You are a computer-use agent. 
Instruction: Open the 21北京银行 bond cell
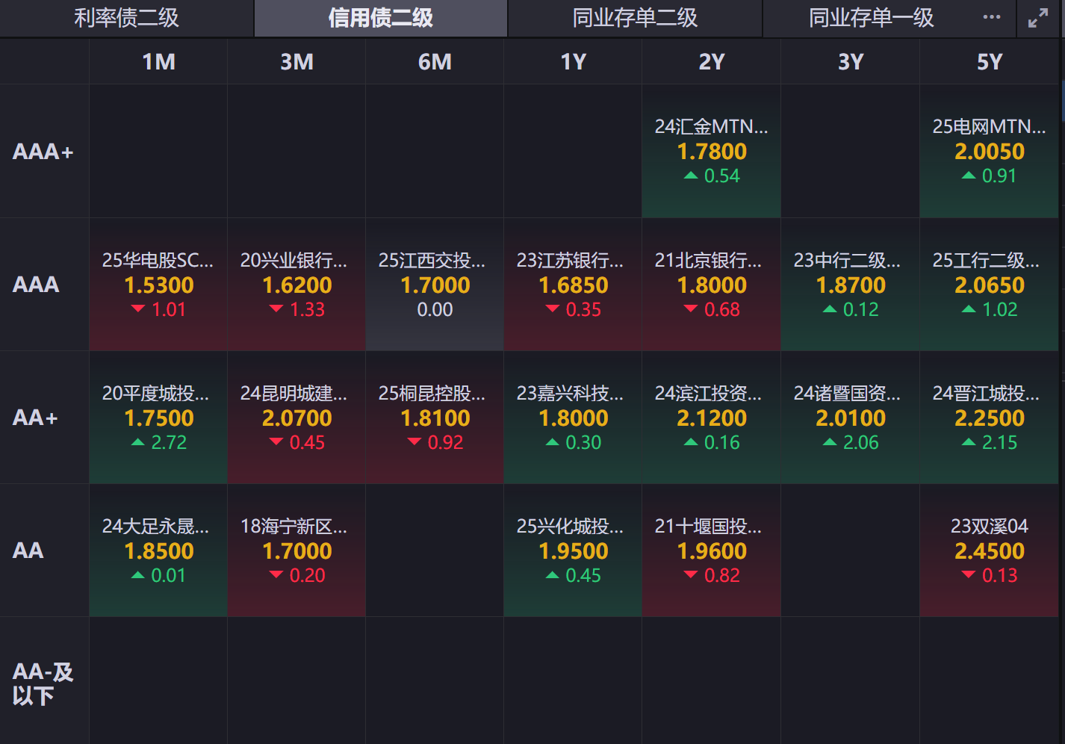pos(712,285)
